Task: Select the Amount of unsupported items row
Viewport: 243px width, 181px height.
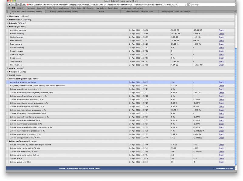Action: [x=120, y=82]
